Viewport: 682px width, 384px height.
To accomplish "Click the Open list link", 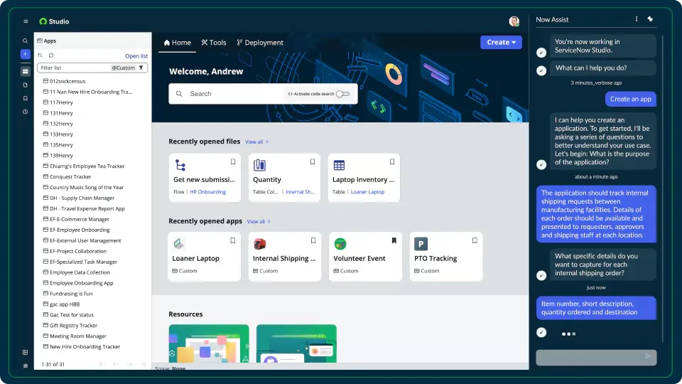I will pyautogui.click(x=136, y=55).
